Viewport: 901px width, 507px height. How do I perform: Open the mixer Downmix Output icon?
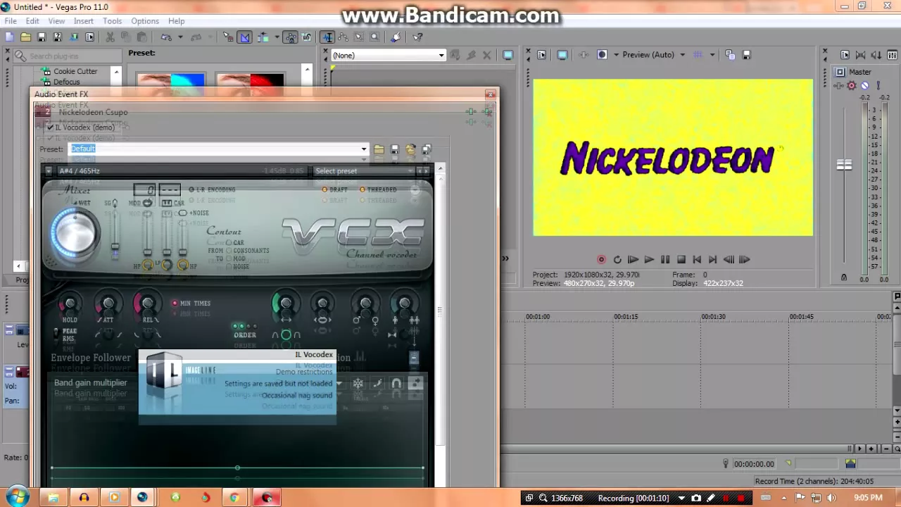861,55
